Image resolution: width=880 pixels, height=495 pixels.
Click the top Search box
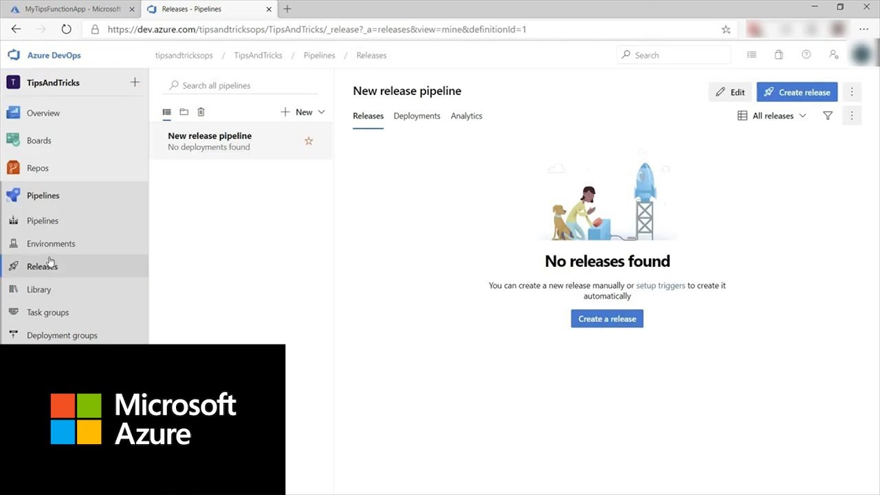(x=674, y=55)
